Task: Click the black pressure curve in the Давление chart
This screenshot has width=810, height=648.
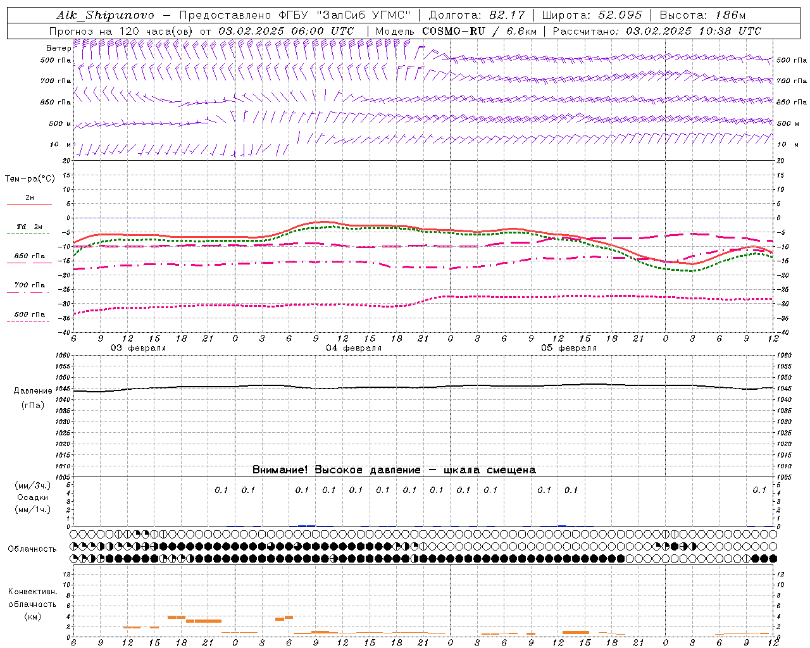Action: tap(423, 387)
